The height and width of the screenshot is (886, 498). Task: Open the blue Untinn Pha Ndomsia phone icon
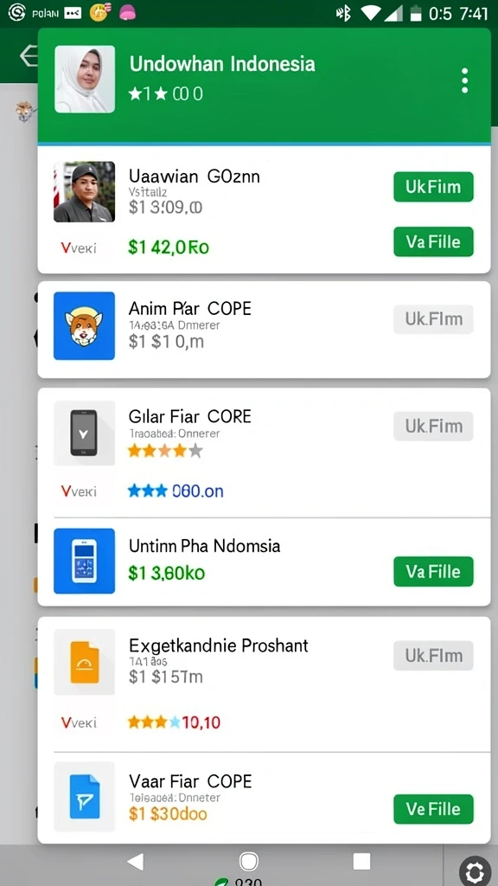click(x=84, y=561)
